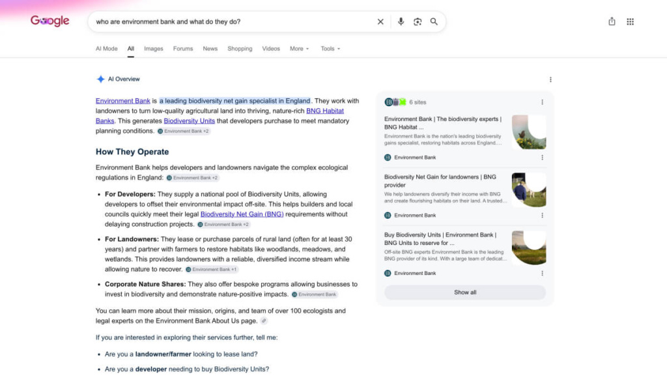Open 'Environment Bank | The biodiversity experts' result
This screenshot has width=667, height=381.
443,123
